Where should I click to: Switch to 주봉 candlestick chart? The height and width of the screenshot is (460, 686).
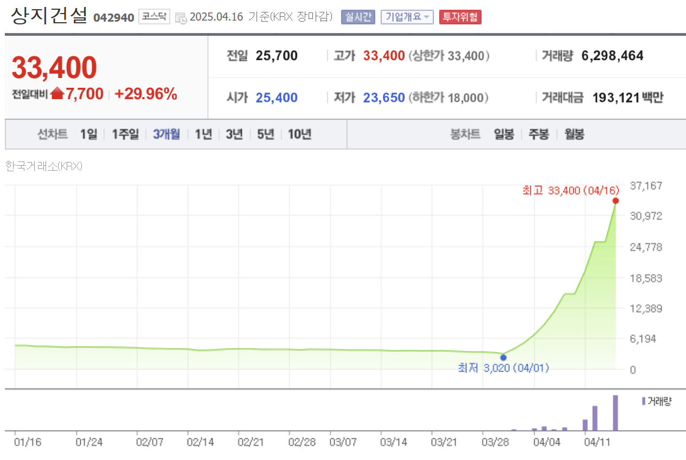538,134
